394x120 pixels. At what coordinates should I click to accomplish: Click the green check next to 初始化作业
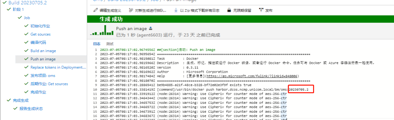point(26,26)
